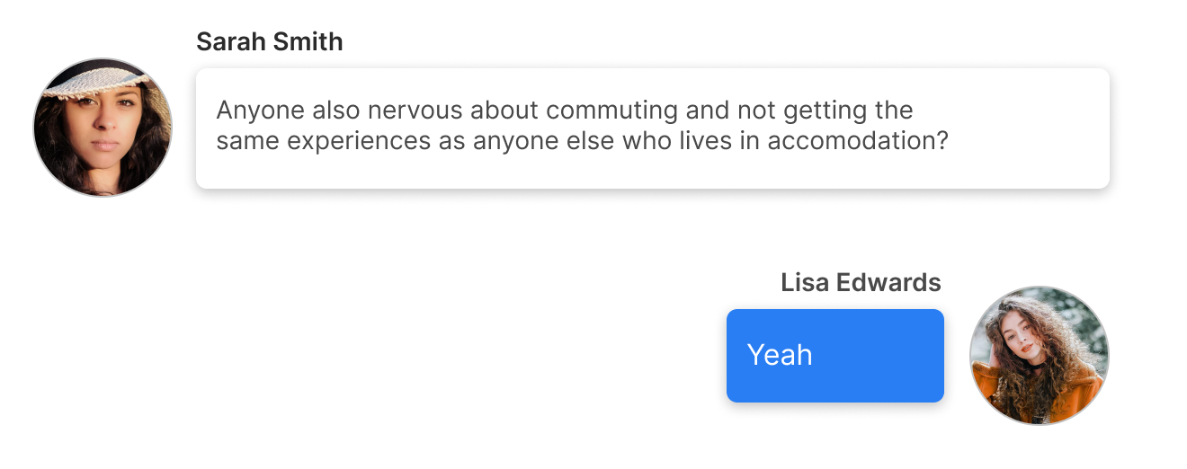The height and width of the screenshot is (469, 1187).
Task: Click the surname "Smith" above the message
Action: click(x=307, y=41)
